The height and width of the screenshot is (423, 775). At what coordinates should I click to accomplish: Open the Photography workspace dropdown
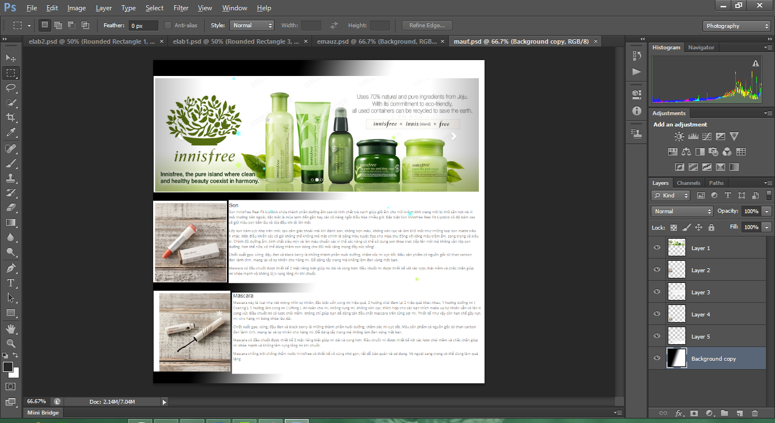point(736,26)
